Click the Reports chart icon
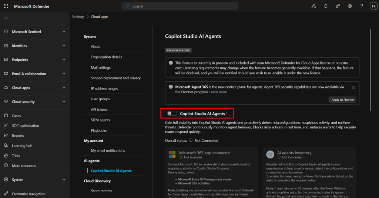This screenshot has width=379, height=198. pos(6,135)
